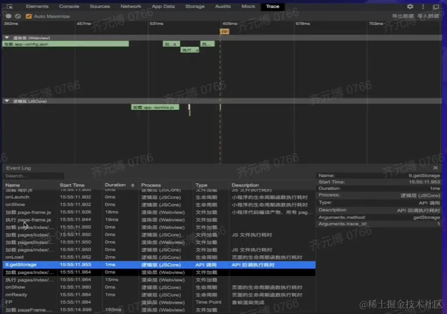Click the 导出数据 export button
The width and height of the screenshot is (447, 314).
click(403, 16)
